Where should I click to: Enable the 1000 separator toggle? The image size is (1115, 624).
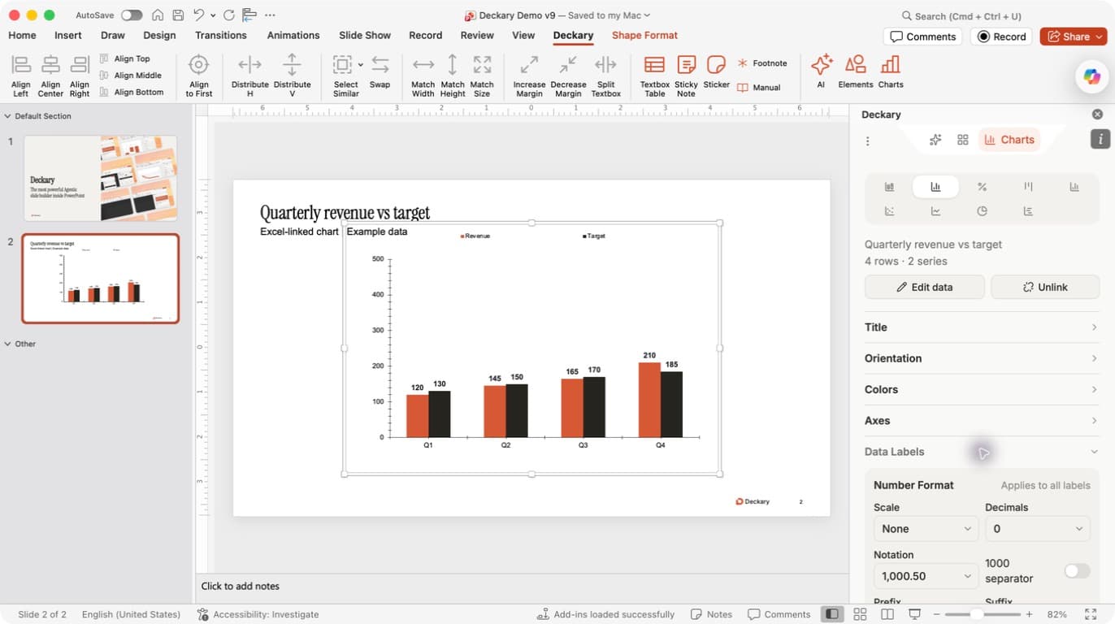click(x=1077, y=571)
